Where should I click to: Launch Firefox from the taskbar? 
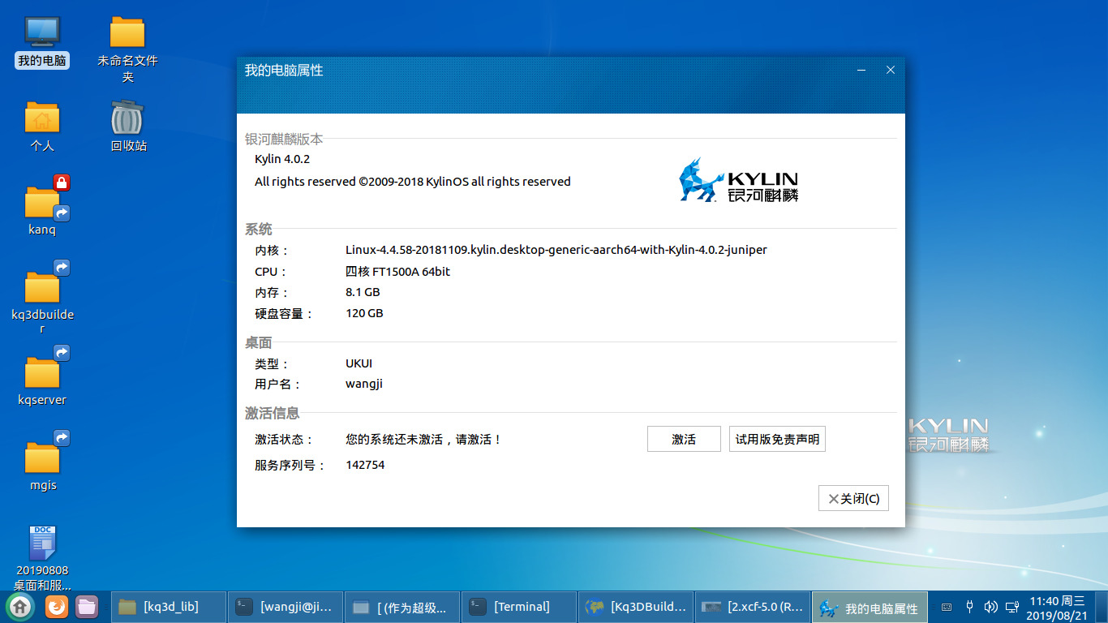(56, 606)
